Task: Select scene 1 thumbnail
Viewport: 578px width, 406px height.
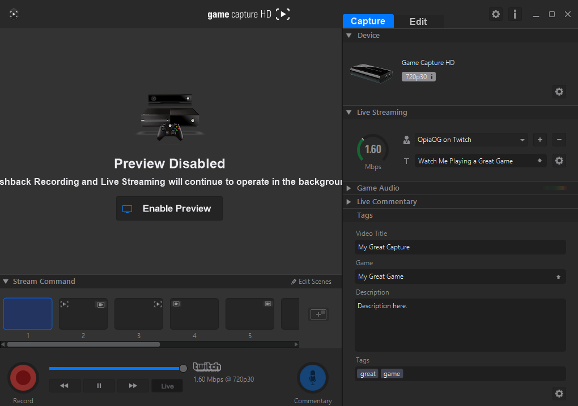Action: [x=28, y=314]
